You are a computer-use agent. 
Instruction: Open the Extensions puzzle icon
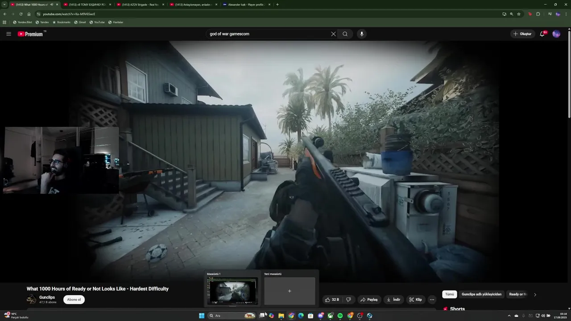pos(538,14)
